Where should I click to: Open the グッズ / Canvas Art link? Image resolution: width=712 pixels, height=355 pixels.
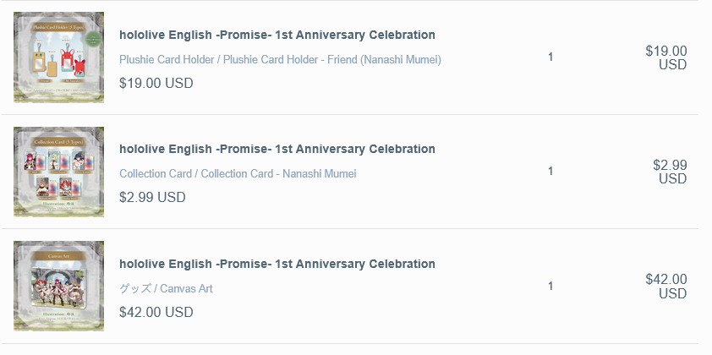[x=166, y=288]
